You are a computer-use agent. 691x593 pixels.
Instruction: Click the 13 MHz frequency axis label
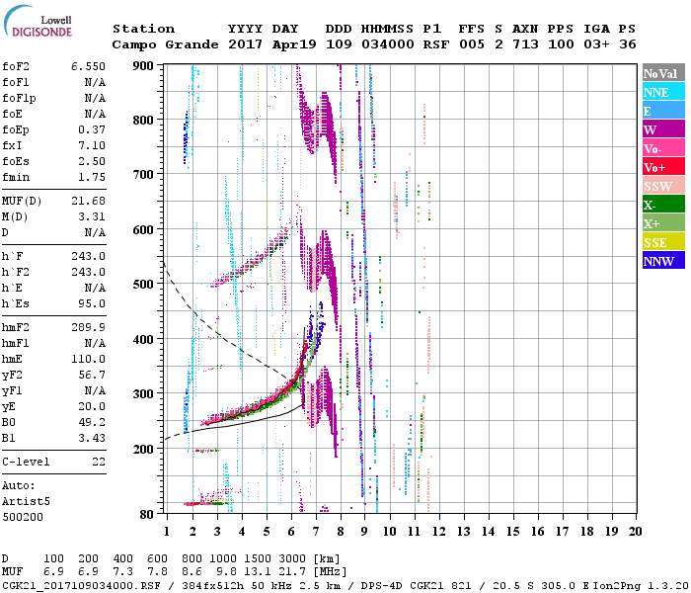pos(464,532)
